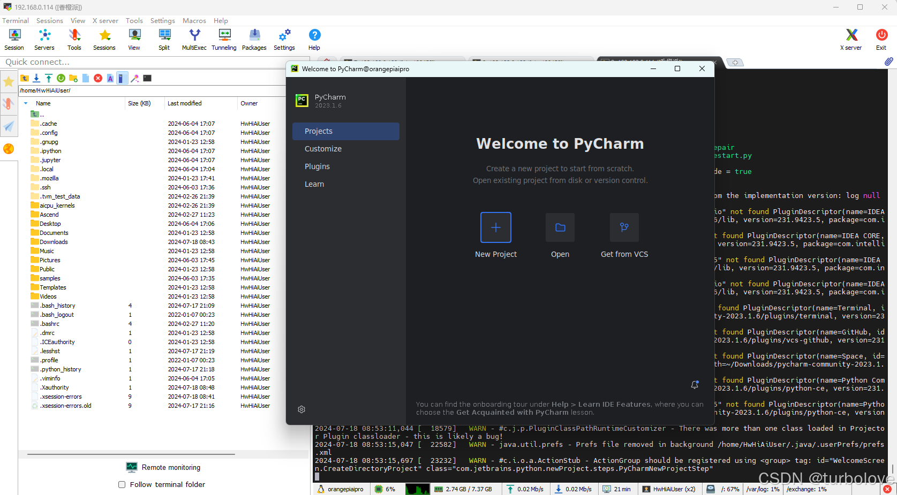Click the parent directory '..' entry
Image resolution: width=897 pixels, height=495 pixels.
coord(37,114)
